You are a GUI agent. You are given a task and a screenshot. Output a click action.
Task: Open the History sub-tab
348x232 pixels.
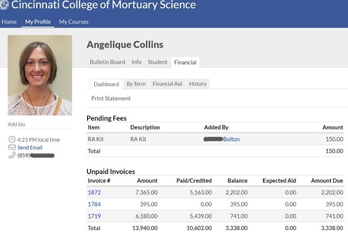[x=198, y=84]
